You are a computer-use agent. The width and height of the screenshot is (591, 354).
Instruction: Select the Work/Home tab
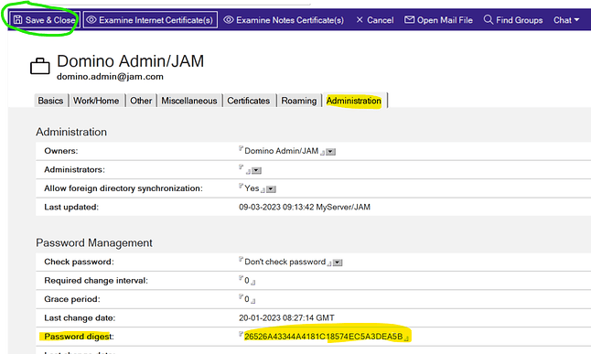point(96,101)
